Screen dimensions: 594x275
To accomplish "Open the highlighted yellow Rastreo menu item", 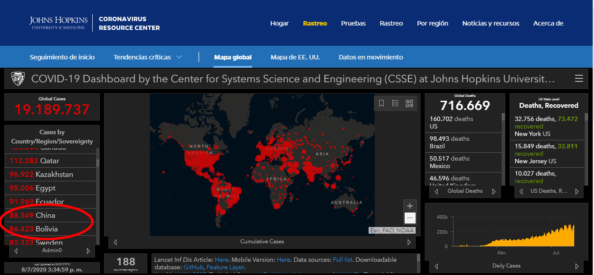I will [x=315, y=23].
